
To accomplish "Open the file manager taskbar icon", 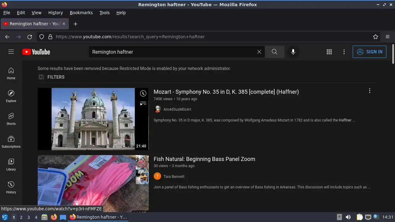I will click(44, 217).
